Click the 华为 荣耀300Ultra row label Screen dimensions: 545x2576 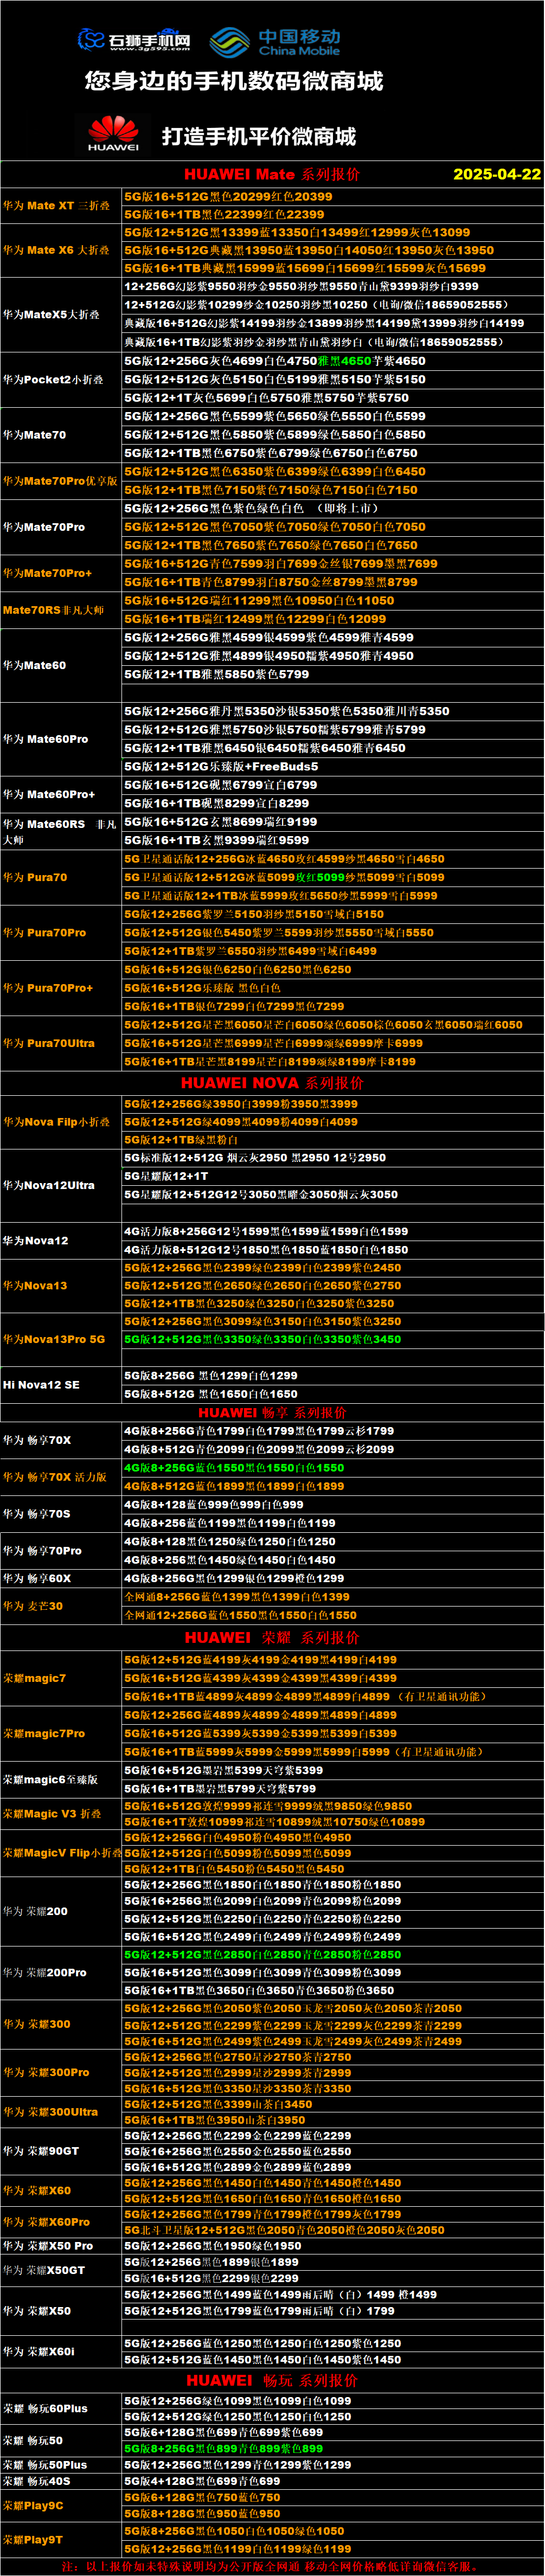(50, 2112)
